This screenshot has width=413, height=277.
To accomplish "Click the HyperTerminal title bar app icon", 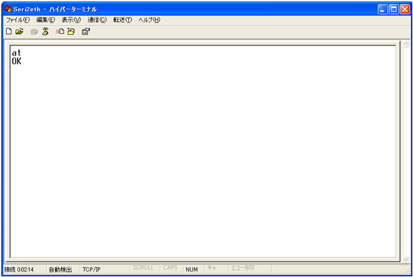I will [7, 9].
